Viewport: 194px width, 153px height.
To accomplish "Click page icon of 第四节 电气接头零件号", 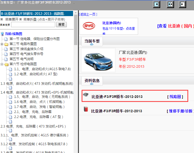I will [x=6, y=54].
